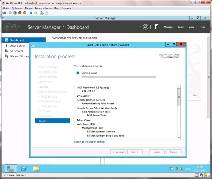Click the muted volume tray icon
This screenshot has height=179, width=212.
(x=181, y=169)
